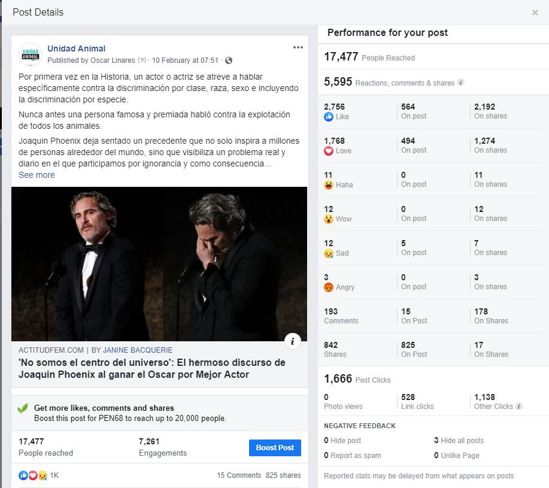Click the Boost Post button

click(x=275, y=447)
